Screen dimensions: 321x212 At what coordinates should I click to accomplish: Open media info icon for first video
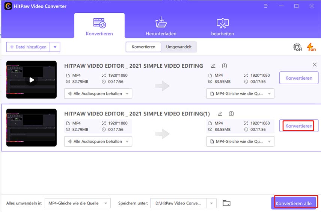click(x=225, y=66)
